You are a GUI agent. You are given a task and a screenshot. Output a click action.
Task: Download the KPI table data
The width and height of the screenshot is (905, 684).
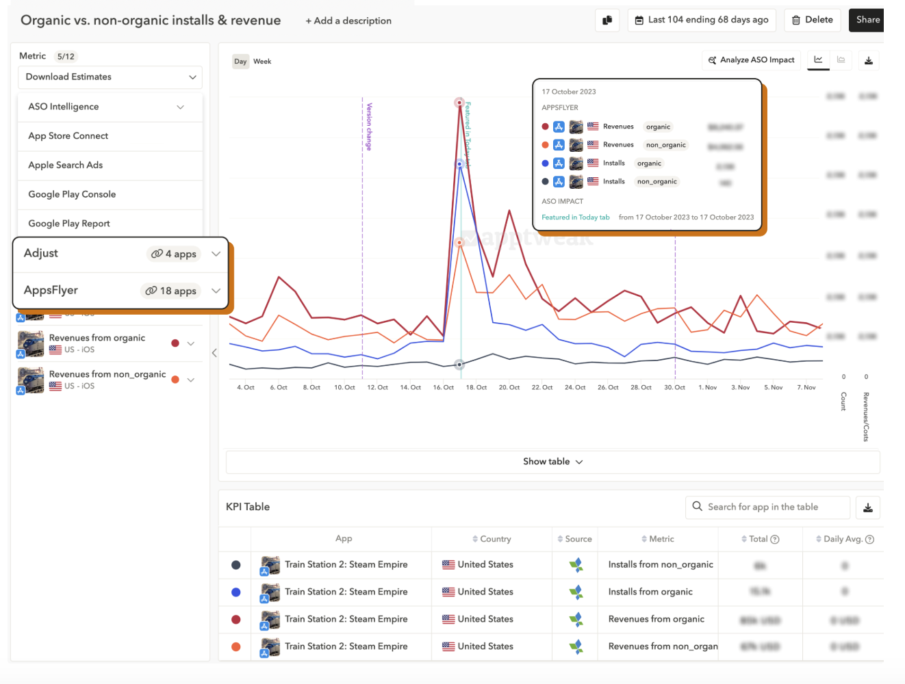click(868, 508)
